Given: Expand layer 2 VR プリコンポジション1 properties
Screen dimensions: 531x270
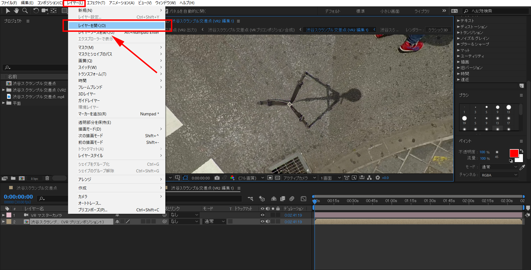Looking at the screenshot, I should 4,222.
